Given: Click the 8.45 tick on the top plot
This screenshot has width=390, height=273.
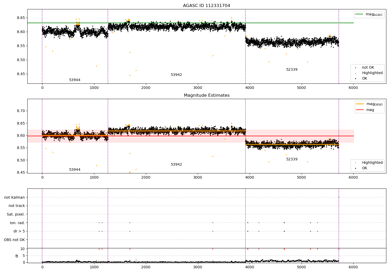Looking at the screenshot, I should pyautogui.click(x=21, y=74).
